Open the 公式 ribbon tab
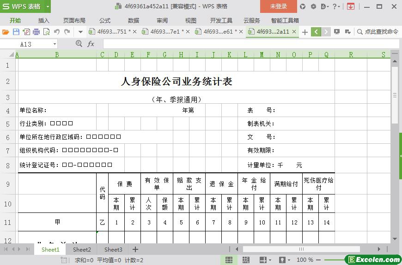 click(x=105, y=20)
